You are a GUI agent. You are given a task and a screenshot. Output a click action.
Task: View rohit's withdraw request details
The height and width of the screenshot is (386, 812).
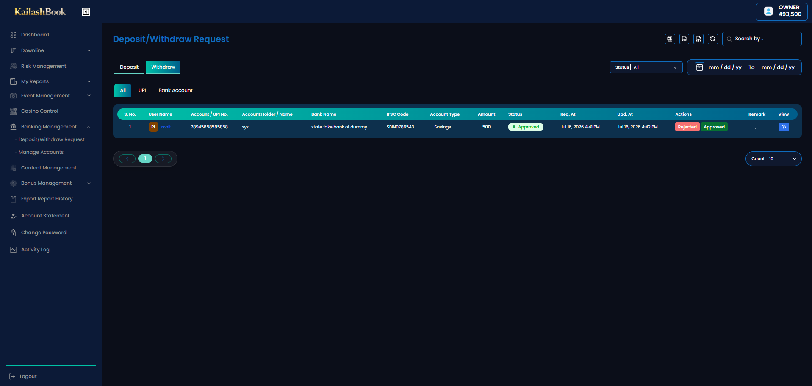[x=784, y=127]
